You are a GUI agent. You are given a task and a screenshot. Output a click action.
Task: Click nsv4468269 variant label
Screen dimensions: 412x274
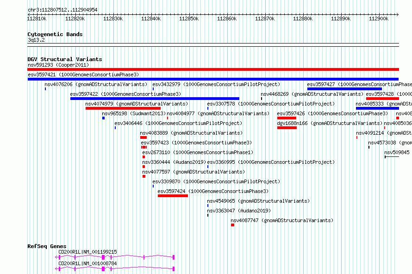click(312, 94)
